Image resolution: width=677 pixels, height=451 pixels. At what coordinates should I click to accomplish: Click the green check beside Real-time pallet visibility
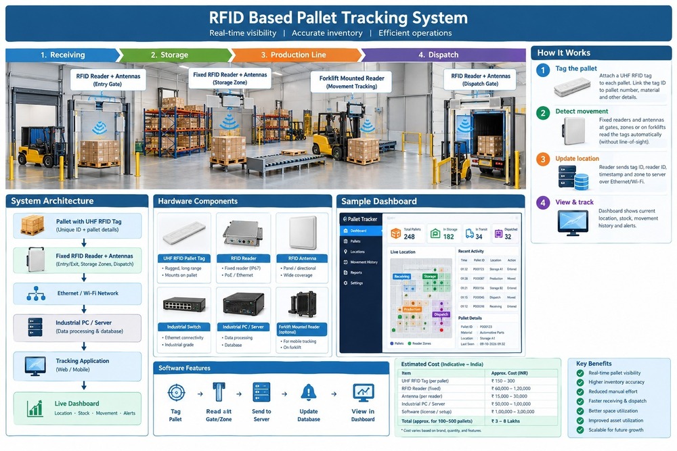click(x=580, y=373)
